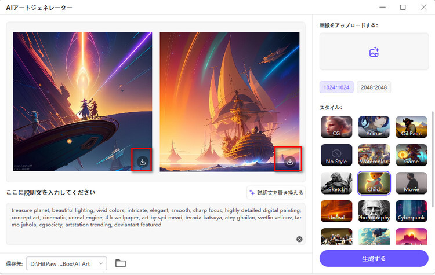Select 1024*1024 resolution option

click(x=336, y=87)
